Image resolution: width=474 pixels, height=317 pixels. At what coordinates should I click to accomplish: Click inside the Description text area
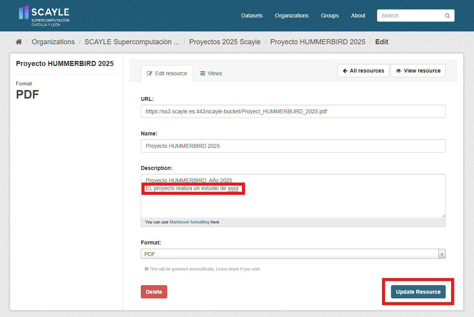(293, 196)
